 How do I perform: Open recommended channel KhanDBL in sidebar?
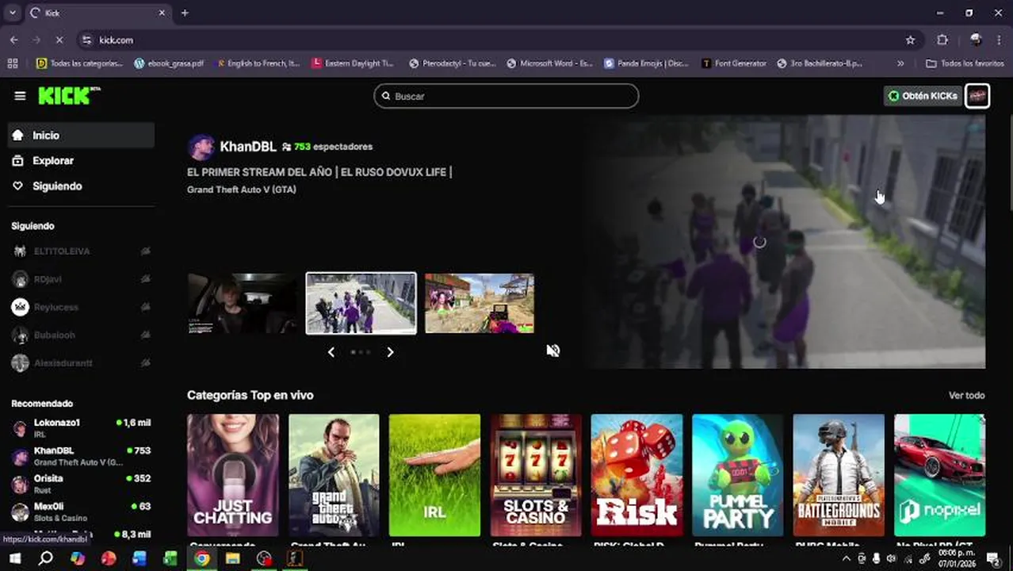tap(81, 456)
